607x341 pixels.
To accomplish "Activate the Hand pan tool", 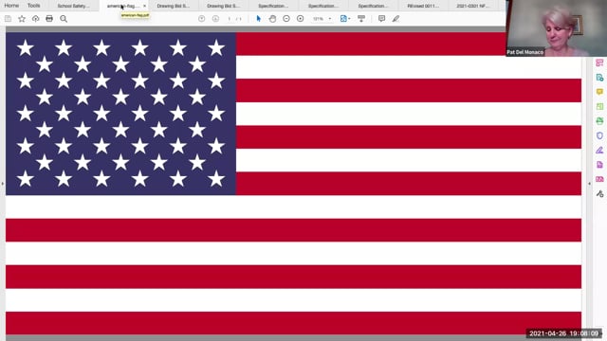I will pyautogui.click(x=272, y=19).
